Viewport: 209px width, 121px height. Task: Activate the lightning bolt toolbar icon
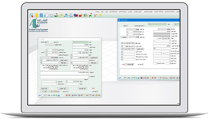click(x=100, y=15)
